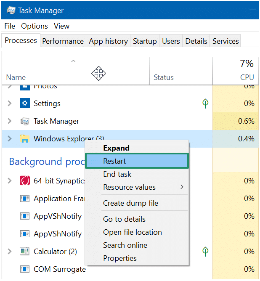Click the Background processes heading
The height and width of the screenshot is (281, 260).
click(x=47, y=162)
